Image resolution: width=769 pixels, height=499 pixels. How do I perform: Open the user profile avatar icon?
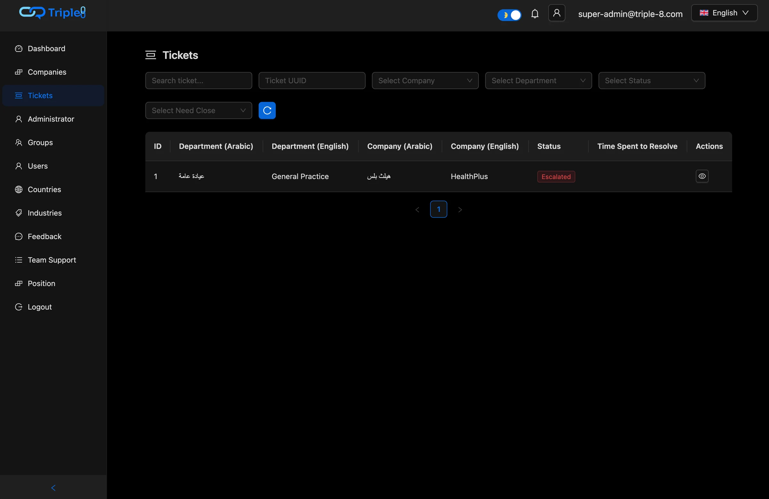(556, 13)
